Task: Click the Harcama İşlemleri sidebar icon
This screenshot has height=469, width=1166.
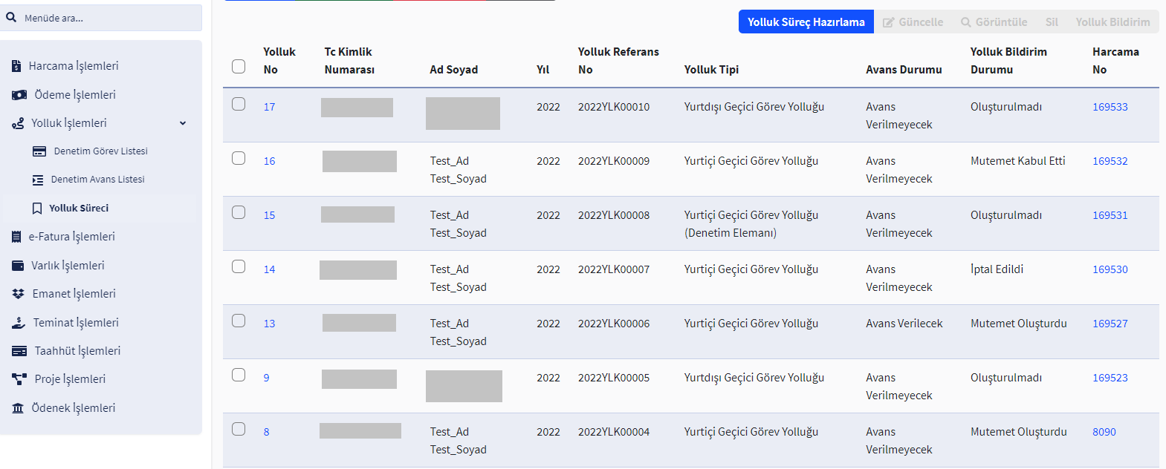Action: tap(16, 66)
